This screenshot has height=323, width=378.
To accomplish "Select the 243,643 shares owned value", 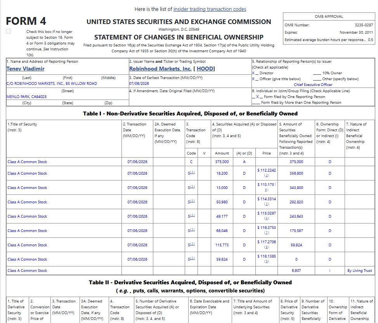I will [296, 216].
